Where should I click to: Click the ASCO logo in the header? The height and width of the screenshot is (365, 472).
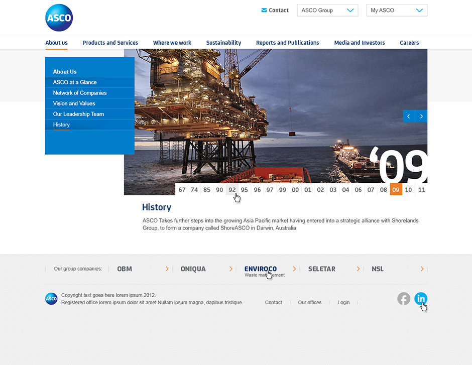59,18
